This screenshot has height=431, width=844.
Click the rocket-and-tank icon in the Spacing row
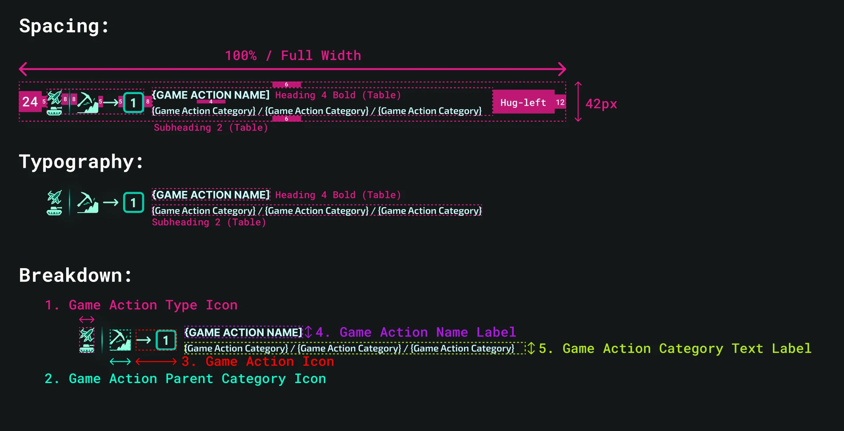click(54, 103)
